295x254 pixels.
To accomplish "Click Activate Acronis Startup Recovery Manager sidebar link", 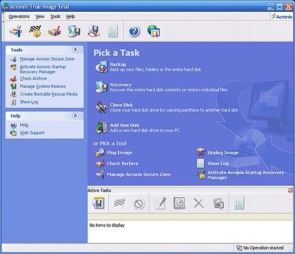I will (43, 69).
